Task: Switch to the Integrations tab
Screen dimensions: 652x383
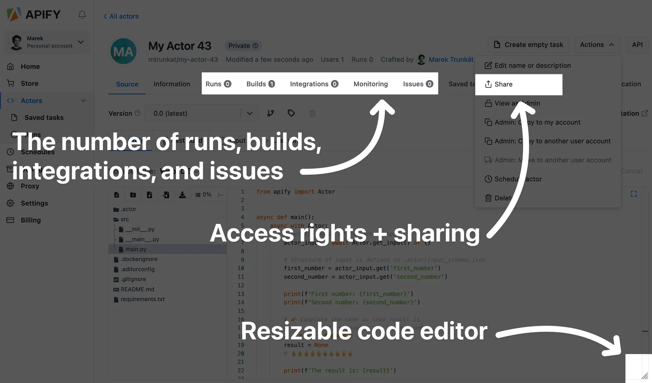Action: click(314, 84)
